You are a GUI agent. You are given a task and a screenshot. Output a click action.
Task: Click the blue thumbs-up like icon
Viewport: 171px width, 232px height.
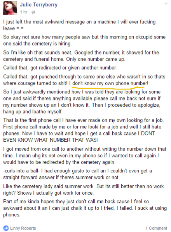pos(6,228)
